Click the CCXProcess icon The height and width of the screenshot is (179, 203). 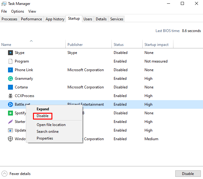(x=10, y=96)
